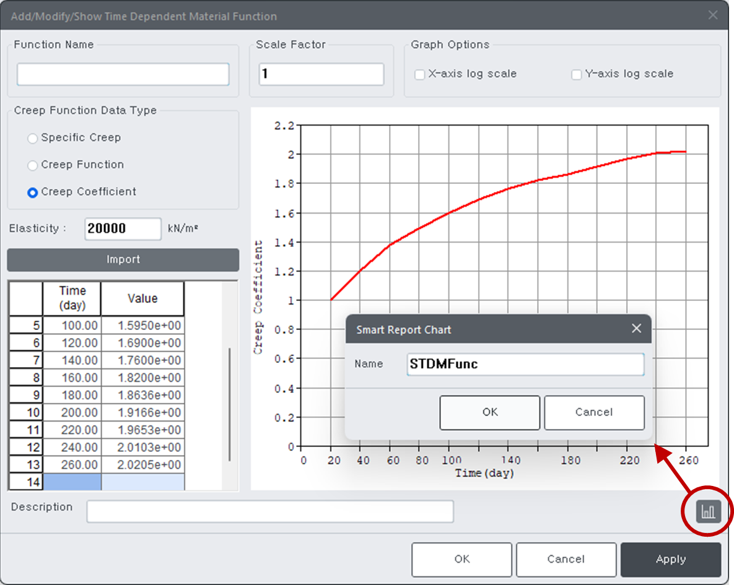Close the Time Dependent Material Function dialog

712,15
